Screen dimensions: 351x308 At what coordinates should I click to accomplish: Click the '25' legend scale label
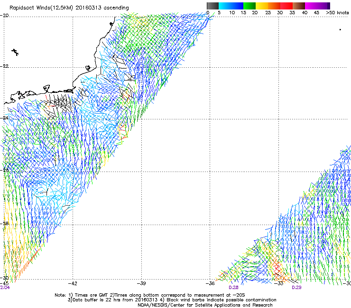pos(268,13)
